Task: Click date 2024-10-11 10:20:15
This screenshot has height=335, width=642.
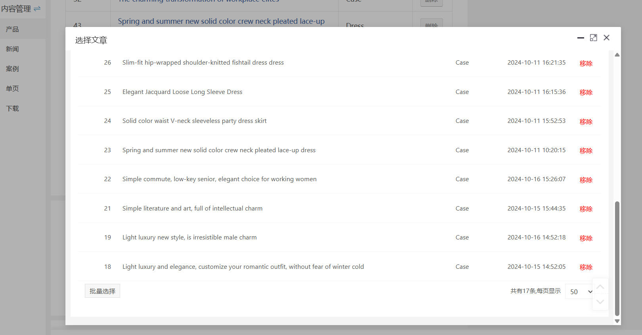Action: pos(537,150)
